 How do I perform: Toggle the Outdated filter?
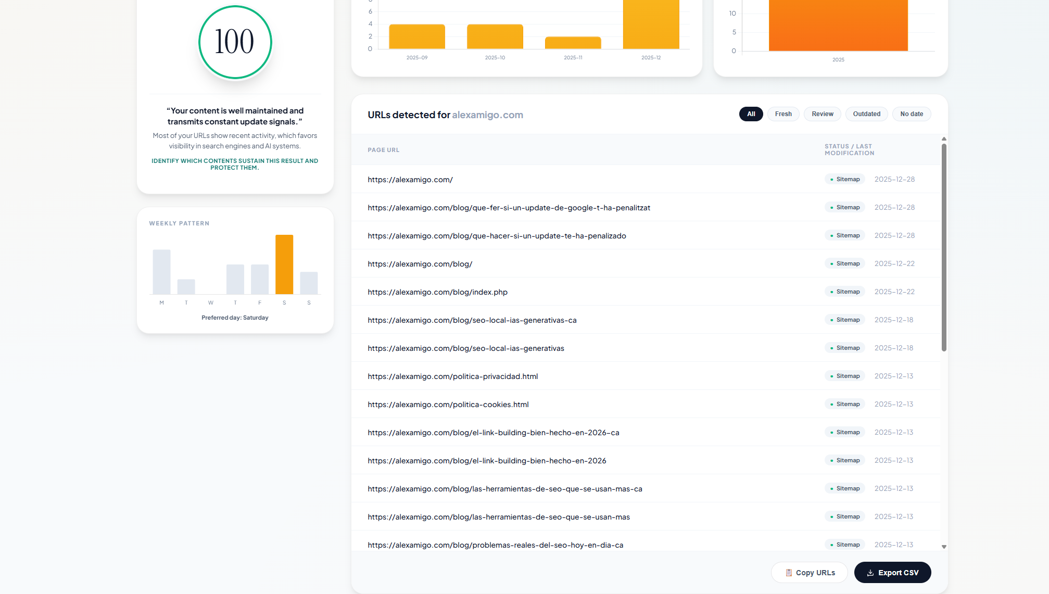866,113
